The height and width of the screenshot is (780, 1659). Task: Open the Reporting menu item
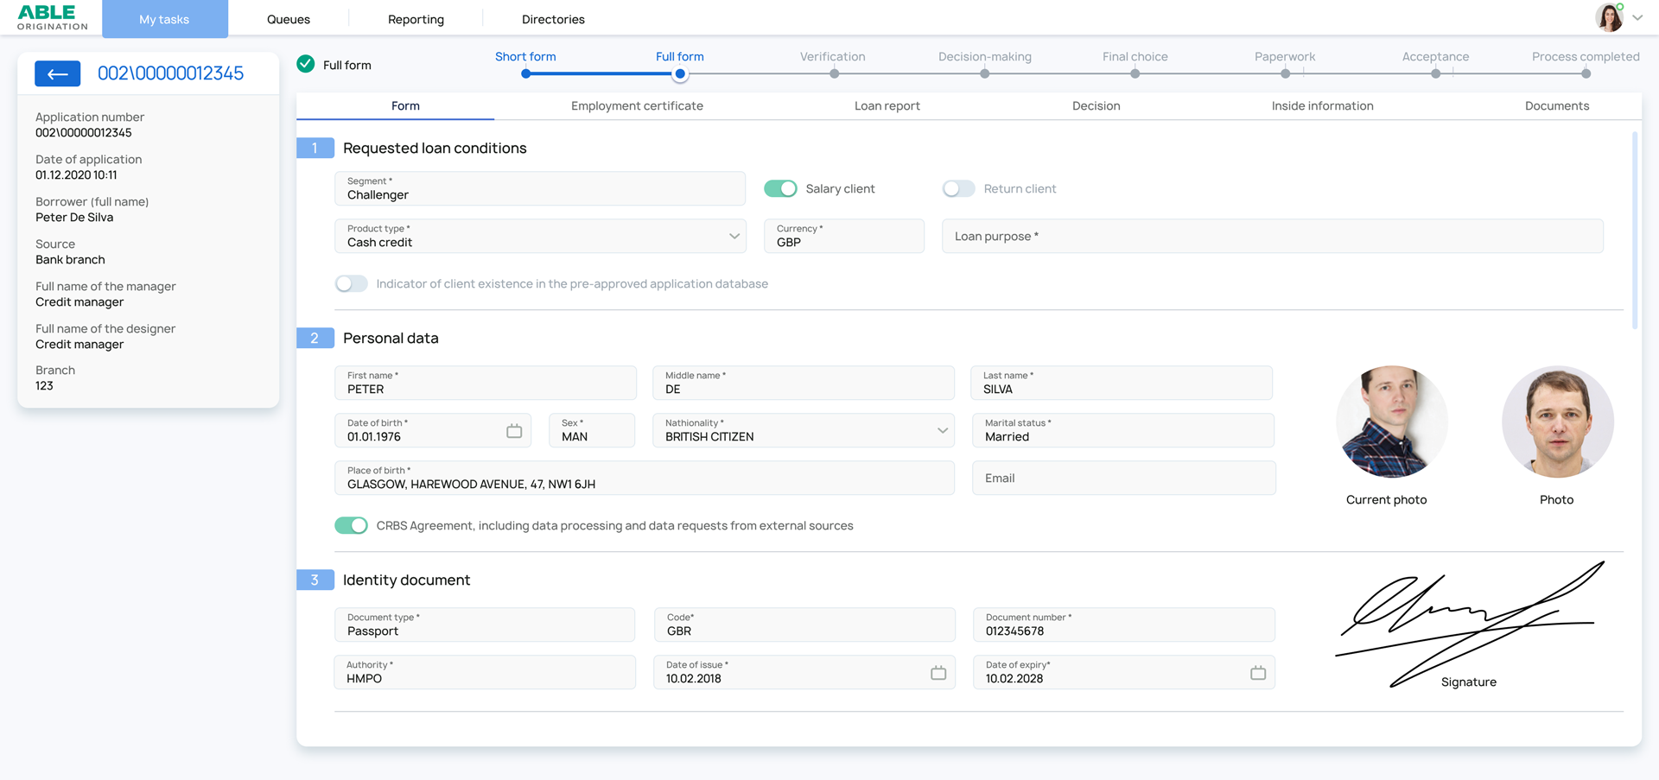point(416,18)
